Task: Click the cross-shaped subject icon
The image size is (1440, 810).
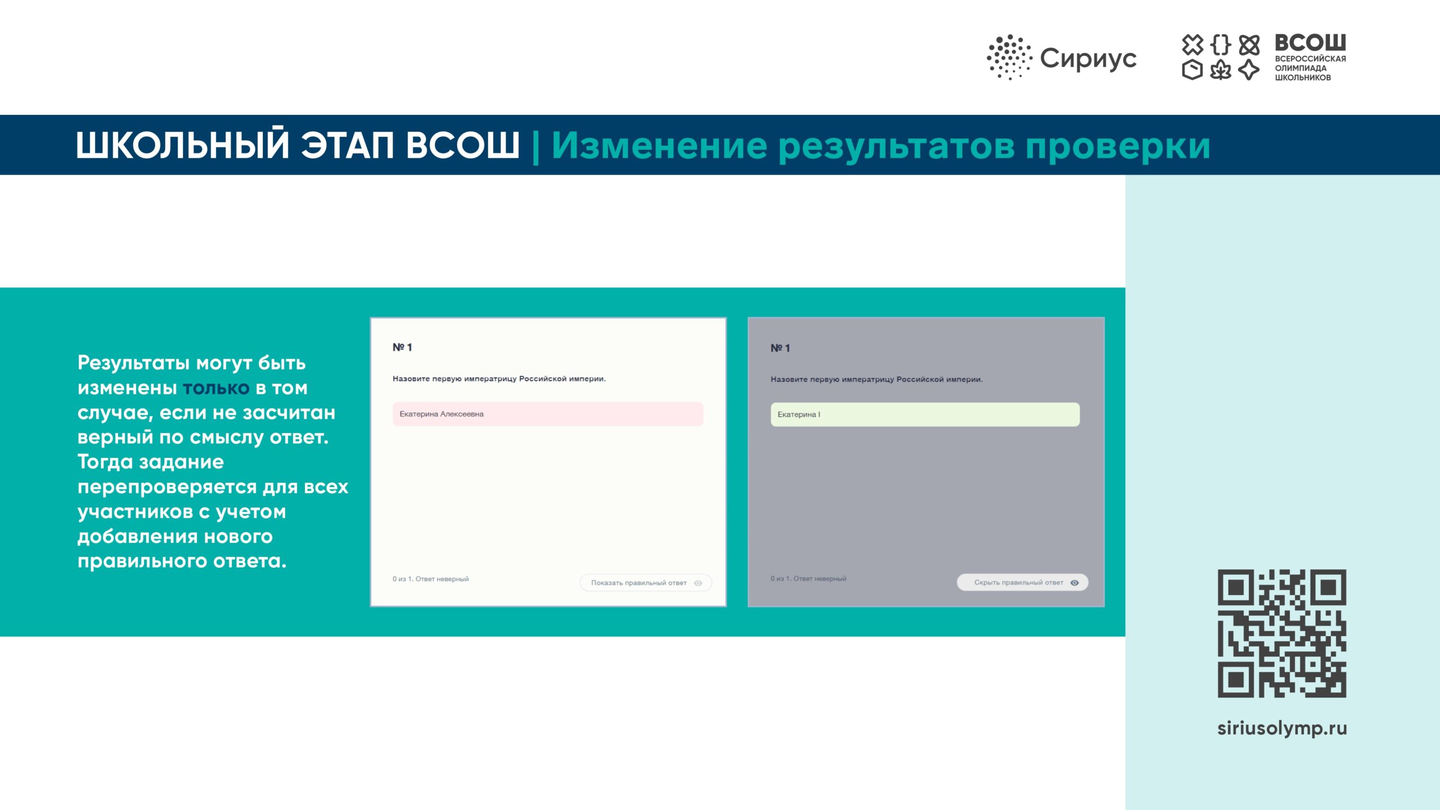Action: click(x=1192, y=44)
